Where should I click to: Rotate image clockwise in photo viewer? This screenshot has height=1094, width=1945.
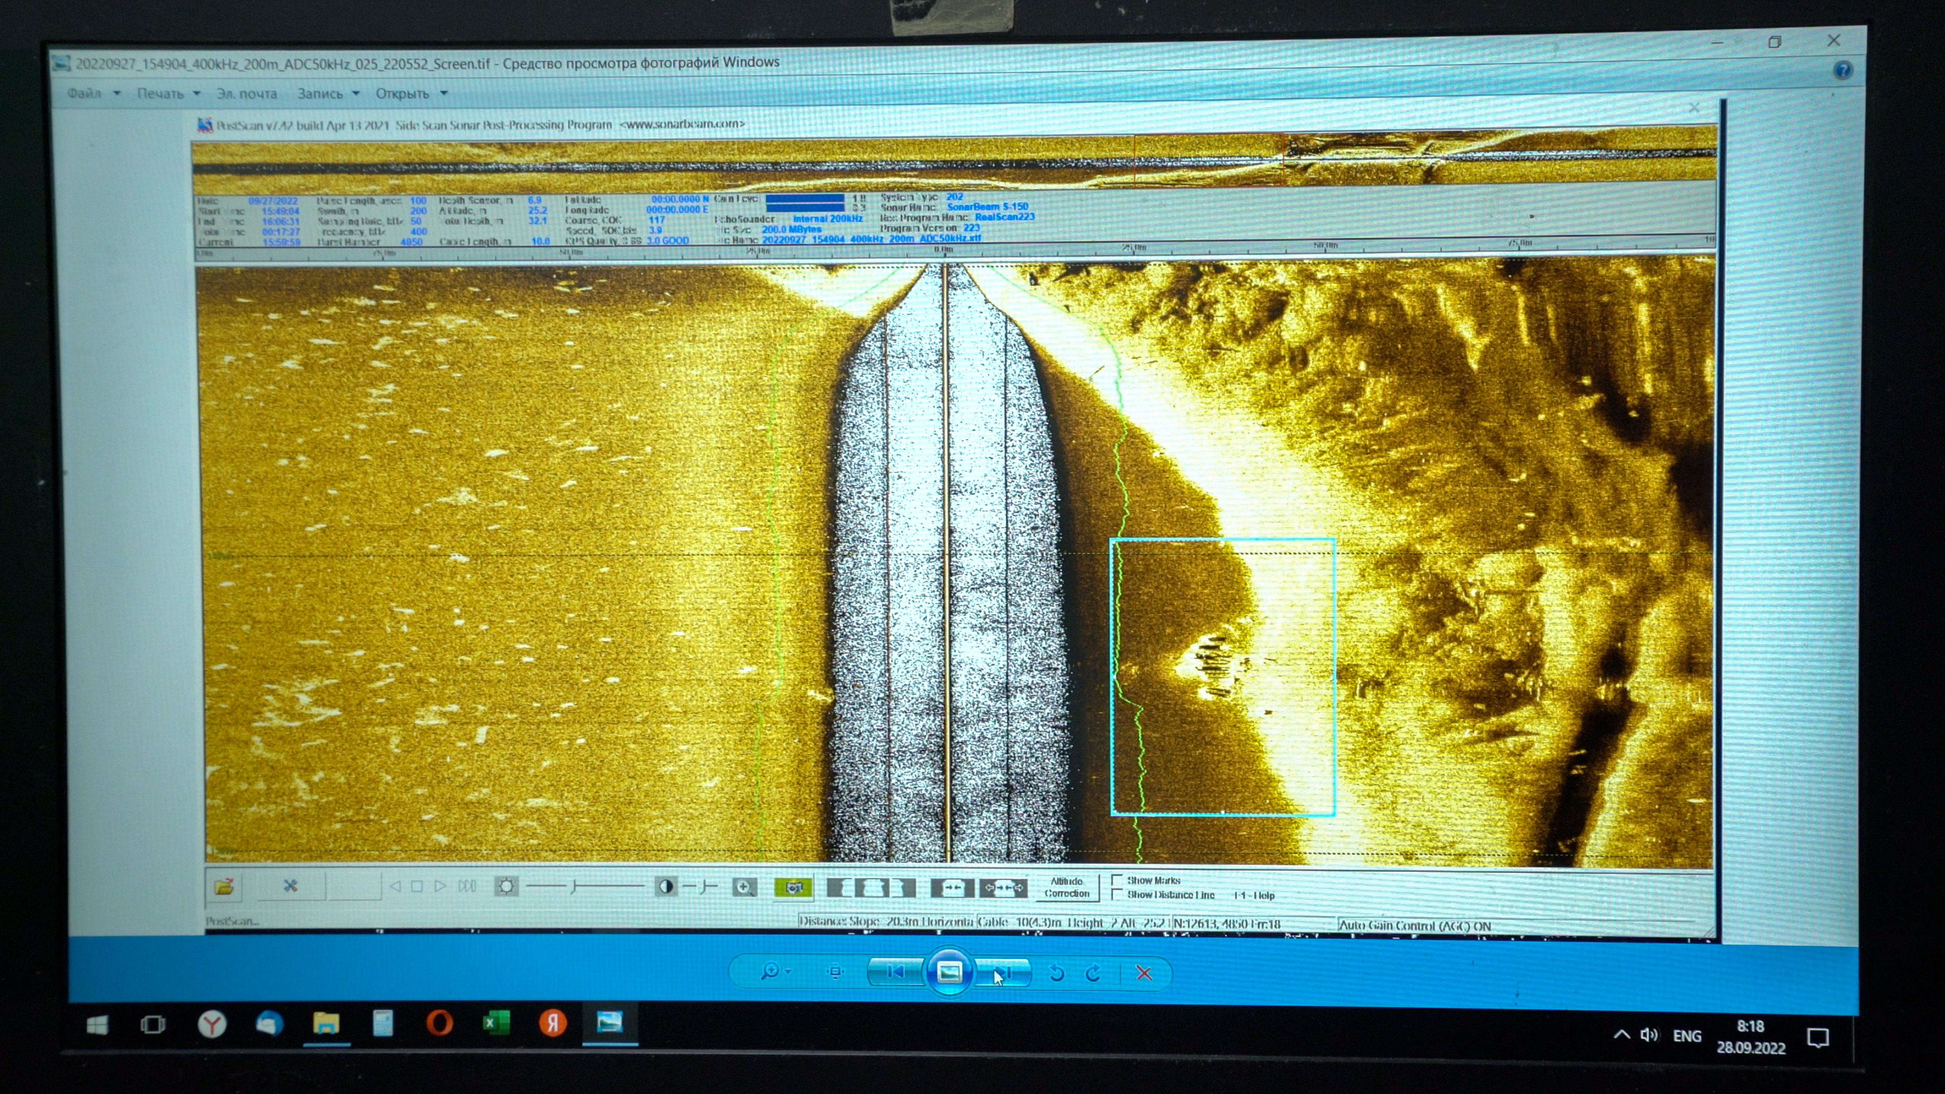click(x=1093, y=973)
